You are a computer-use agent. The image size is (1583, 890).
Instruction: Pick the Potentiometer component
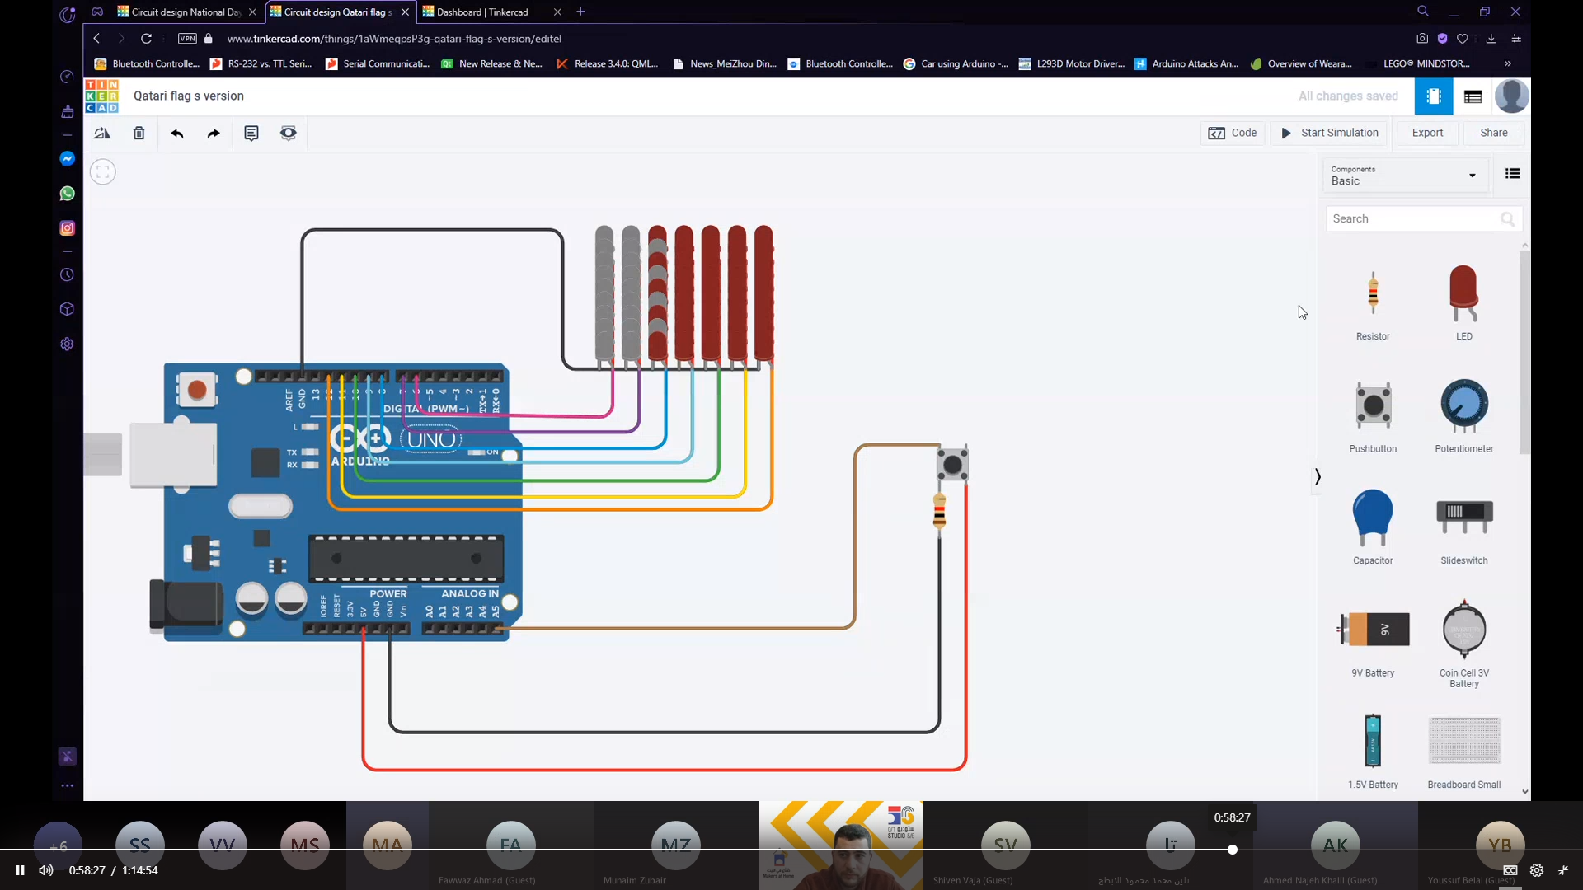point(1464,416)
